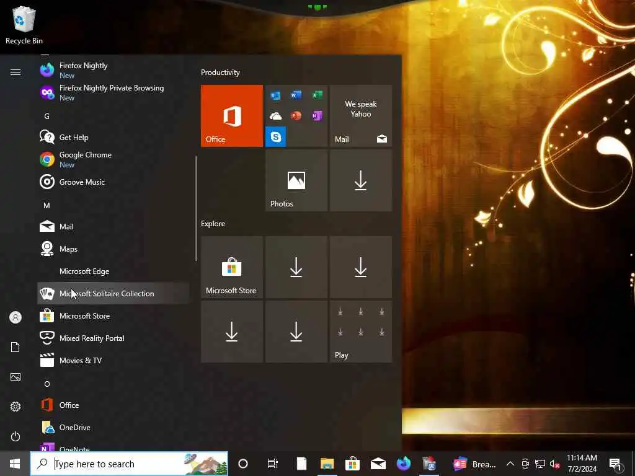
Task: Show hidden system tray icons
Action: click(x=510, y=464)
